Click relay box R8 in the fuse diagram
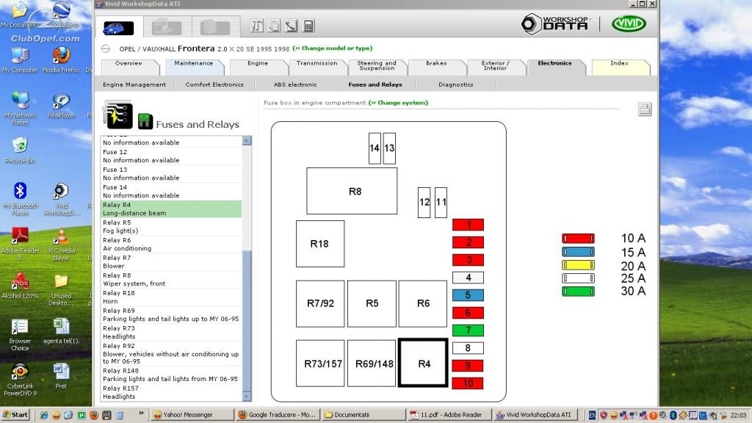Viewport: 752px width, 423px height. pos(352,191)
